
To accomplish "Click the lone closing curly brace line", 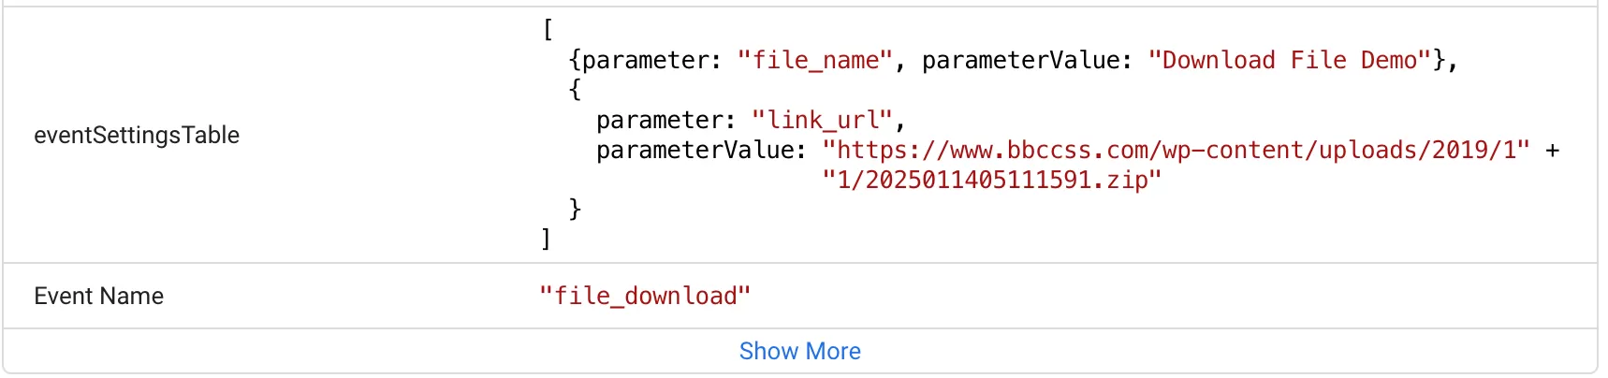I will (x=575, y=211).
